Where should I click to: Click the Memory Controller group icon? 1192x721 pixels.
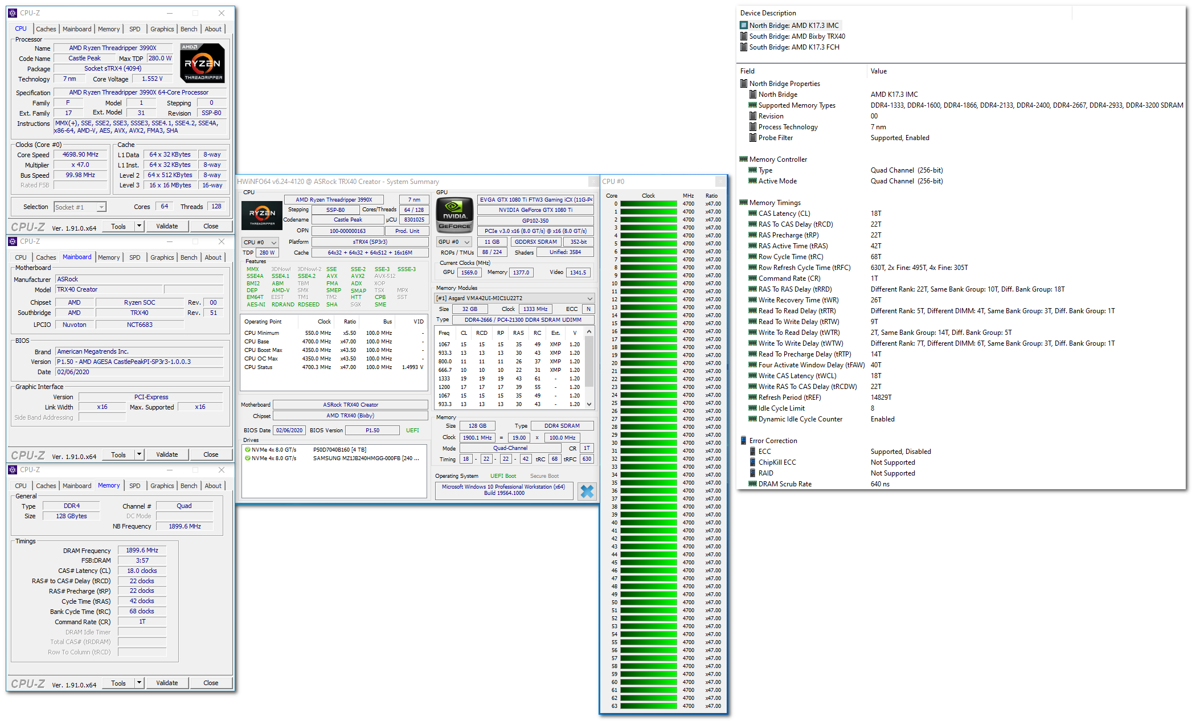click(744, 159)
